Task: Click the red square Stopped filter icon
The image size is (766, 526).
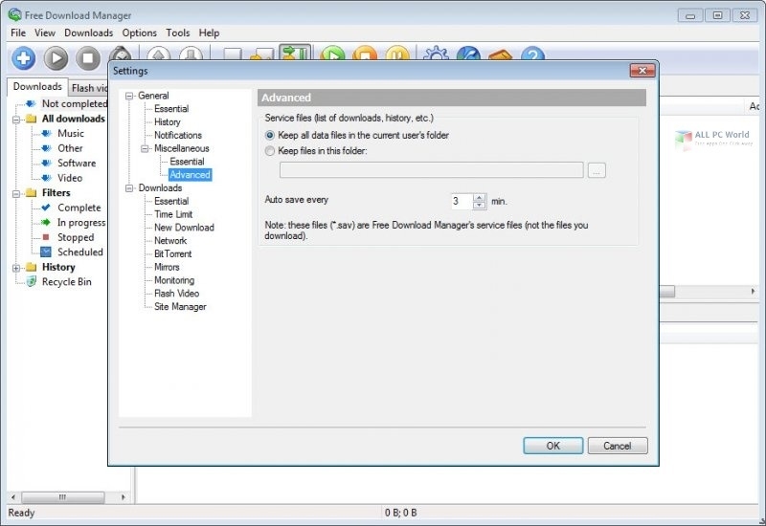Action: pos(46,237)
